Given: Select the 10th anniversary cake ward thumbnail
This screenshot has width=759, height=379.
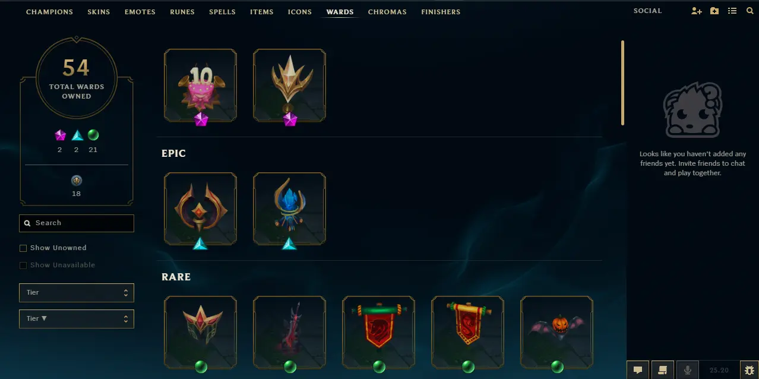Looking at the screenshot, I should click(x=201, y=86).
